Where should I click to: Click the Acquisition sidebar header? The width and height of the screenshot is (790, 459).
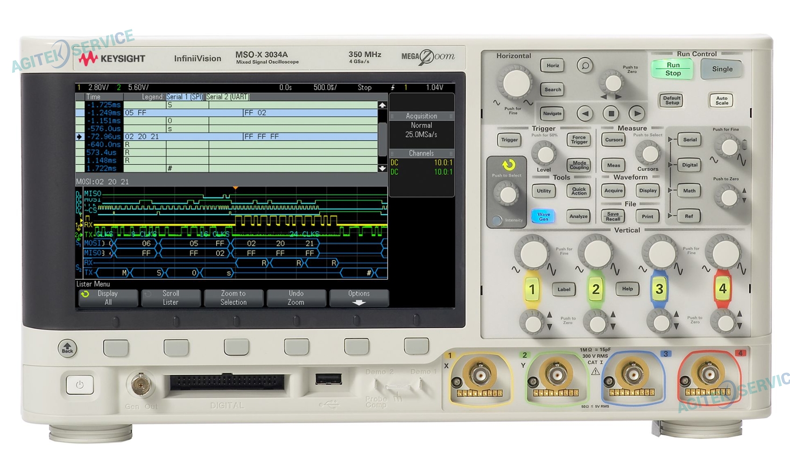pos(422,116)
